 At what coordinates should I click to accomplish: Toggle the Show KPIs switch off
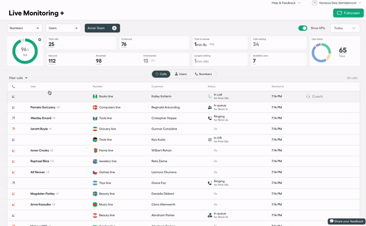coord(303,28)
